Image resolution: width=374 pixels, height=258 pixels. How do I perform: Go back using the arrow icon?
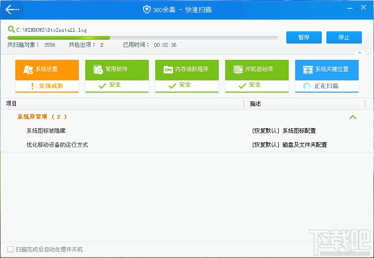pyautogui.click(x=12, y=9)
